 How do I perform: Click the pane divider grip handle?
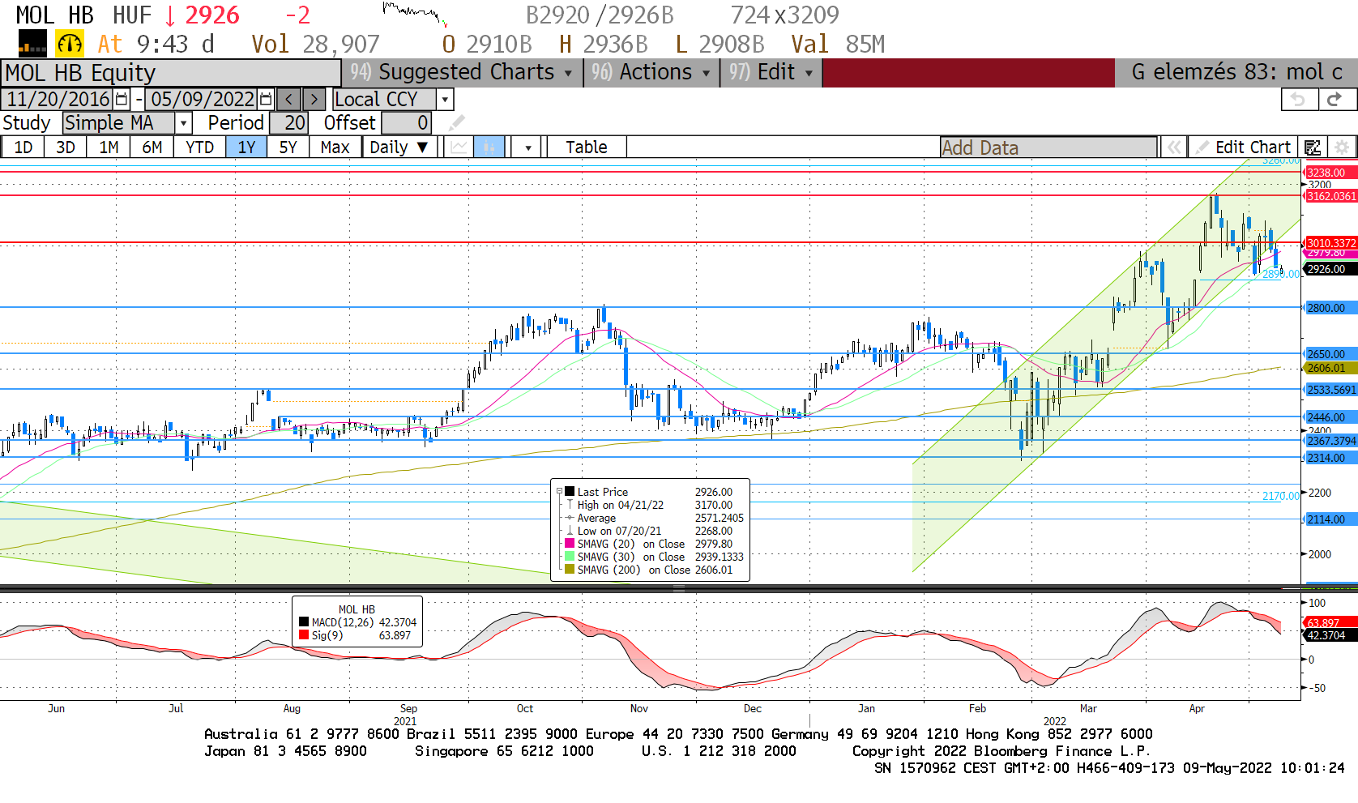[679, 589]
